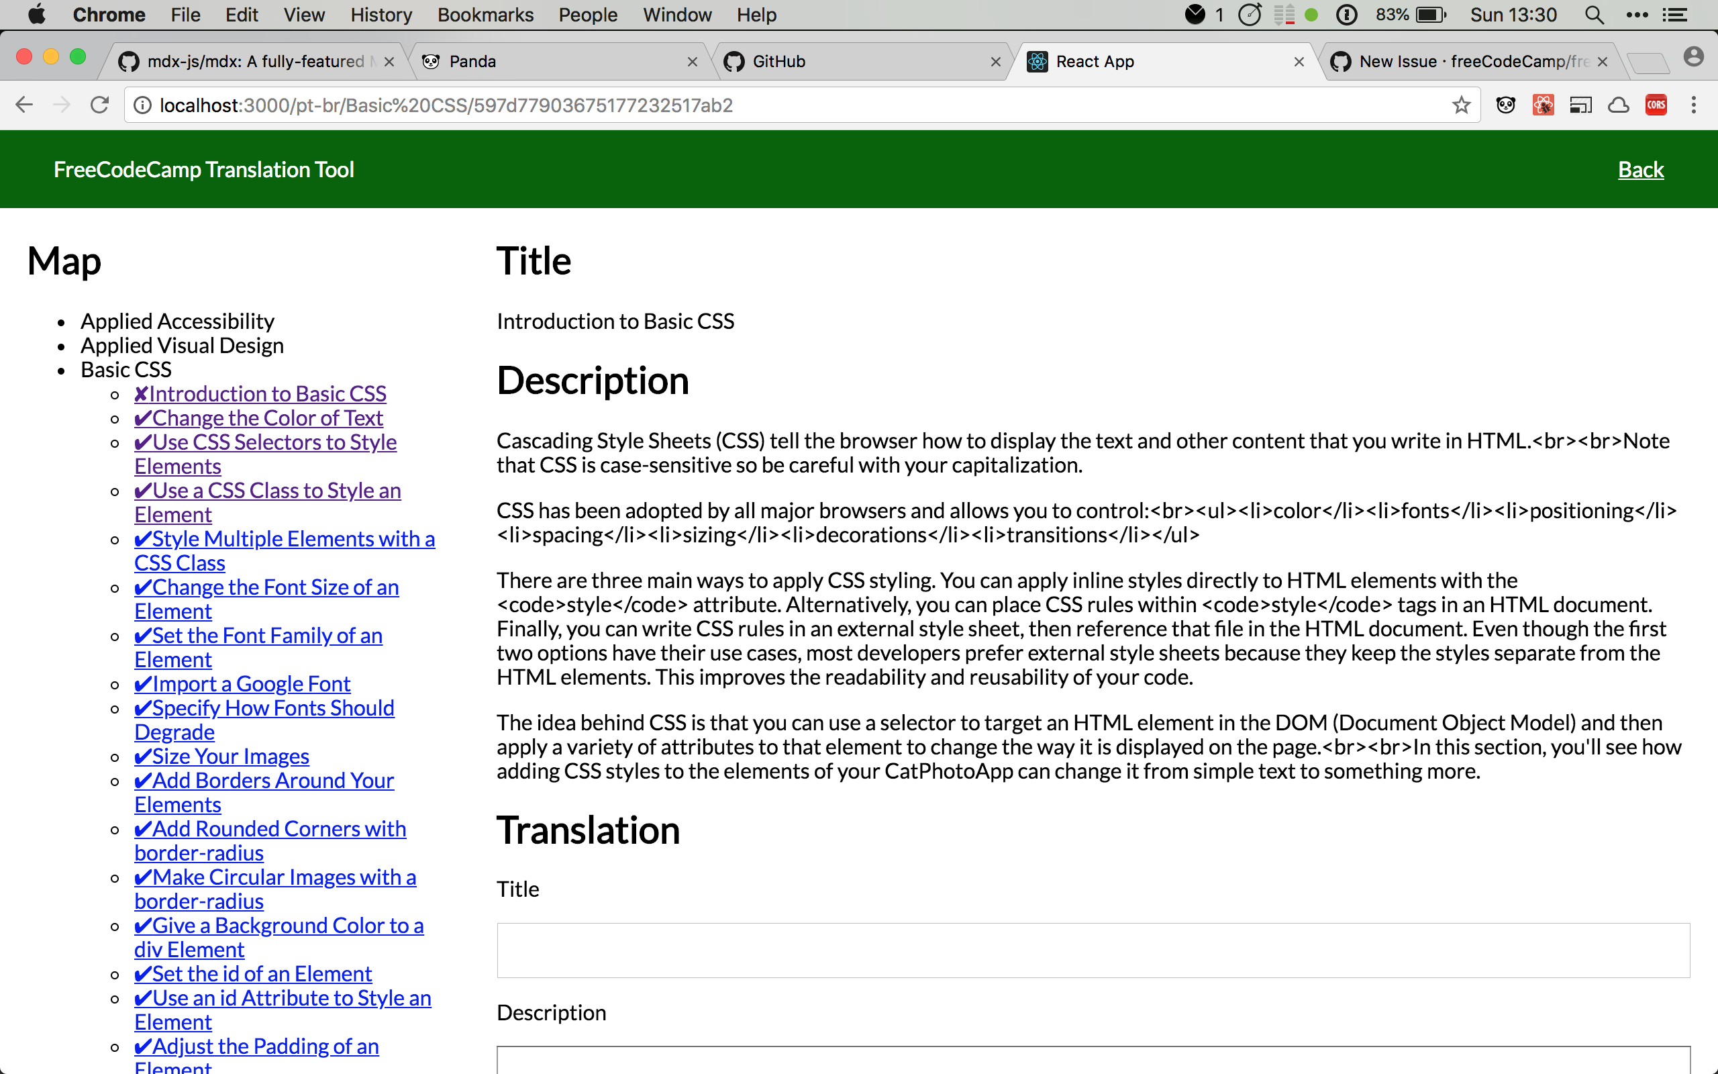The height and width of the screenshot is (1074, 1718).
Task: Switch to the New Issue freeCodeCamp tab
Action: click(1470, 62)
